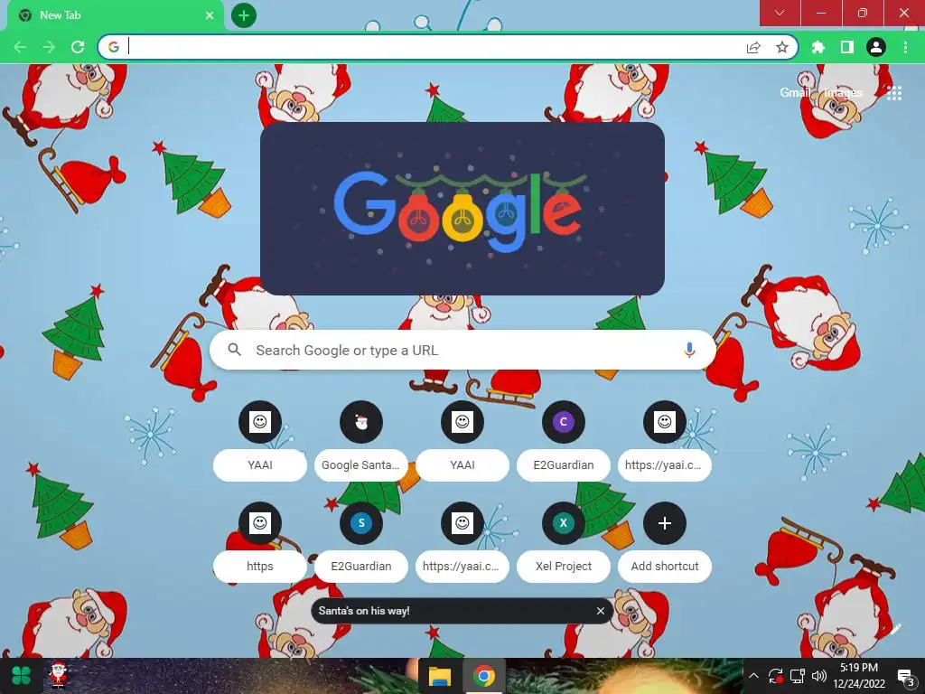Image resolution: width=925 pixels, height=694 pixels.
Task: Click the Google holiday lights doodle
Action: point(462,209)
